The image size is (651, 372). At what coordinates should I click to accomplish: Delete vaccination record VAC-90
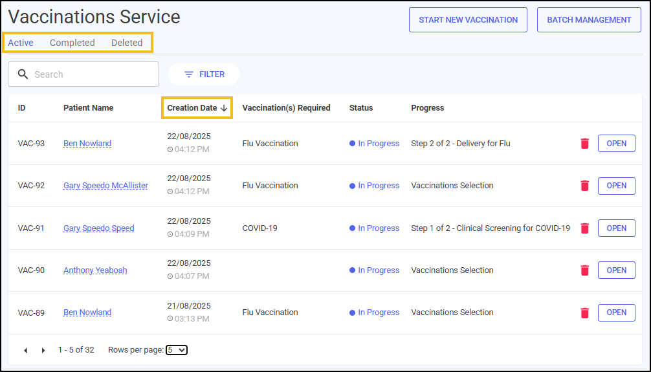click(x=584, y=270)
